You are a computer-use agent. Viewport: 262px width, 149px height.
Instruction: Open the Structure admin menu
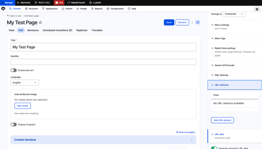point(31,9)
